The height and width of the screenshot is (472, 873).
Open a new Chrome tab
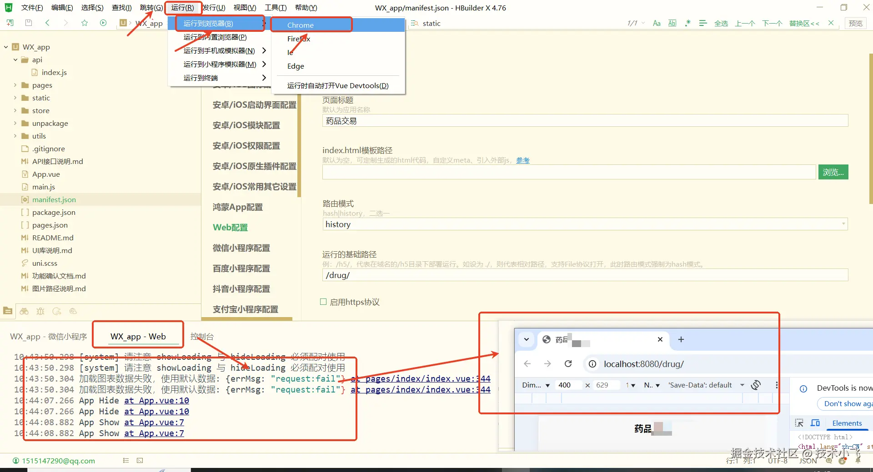pyautogui.click(x=681, y=339)
